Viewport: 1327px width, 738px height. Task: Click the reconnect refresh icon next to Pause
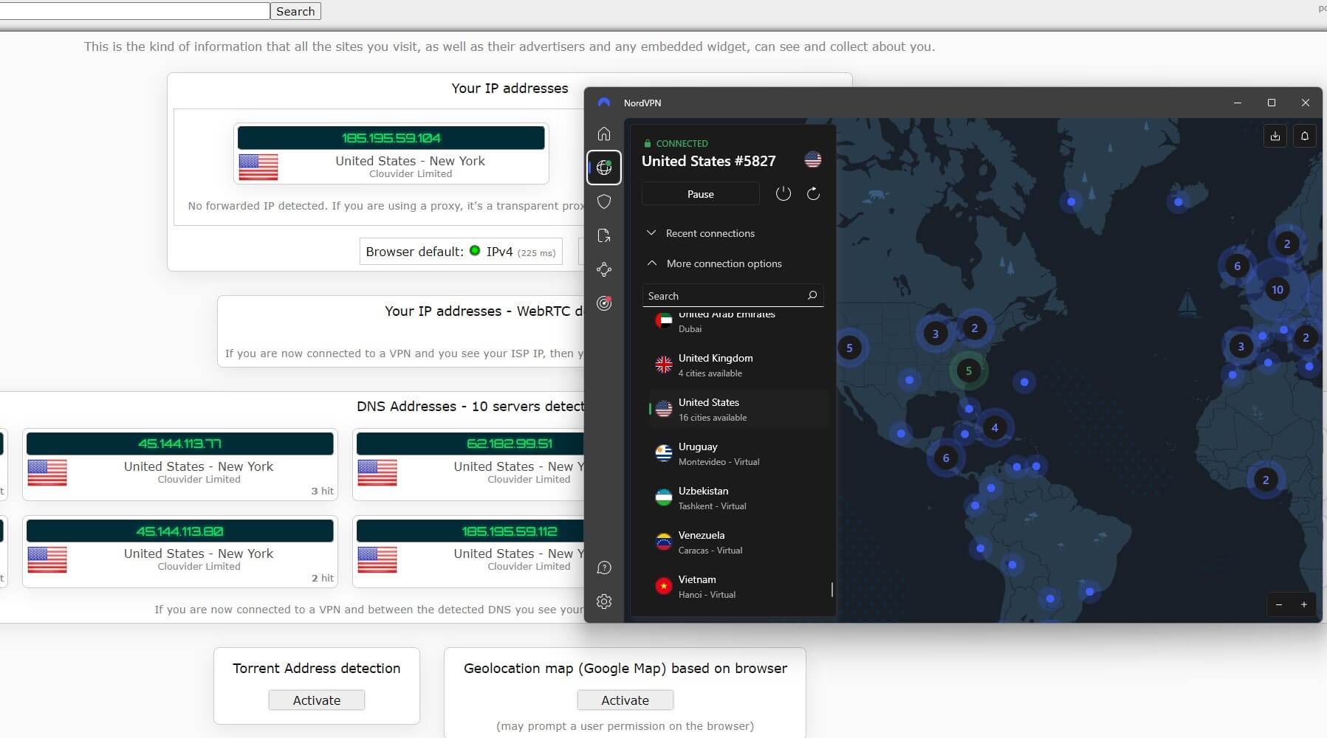[x=813, y=193]
